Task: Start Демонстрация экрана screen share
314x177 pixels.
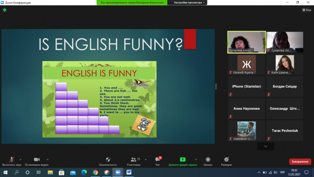Action: 183,161
